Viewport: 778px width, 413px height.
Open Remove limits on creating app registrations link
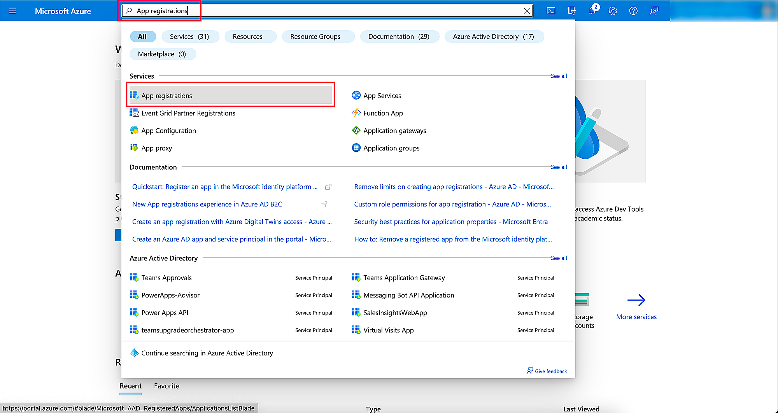tap(454, 187)
